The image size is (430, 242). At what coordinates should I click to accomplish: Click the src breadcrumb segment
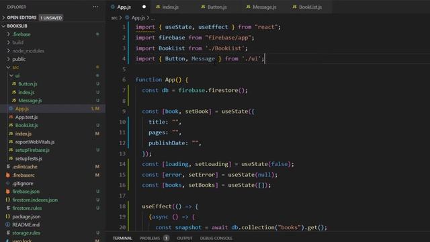pos(114,18)
